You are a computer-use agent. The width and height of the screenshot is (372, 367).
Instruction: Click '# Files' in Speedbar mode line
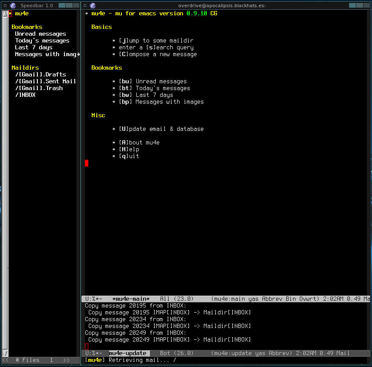[x=28, y=360]
